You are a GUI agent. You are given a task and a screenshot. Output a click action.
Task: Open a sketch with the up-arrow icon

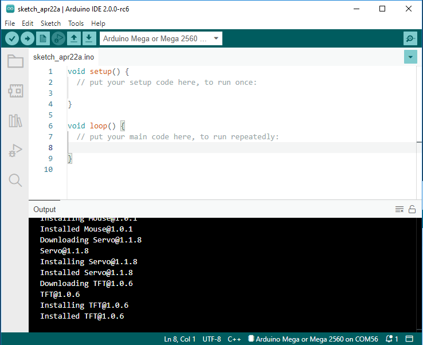tap(74, 38)
